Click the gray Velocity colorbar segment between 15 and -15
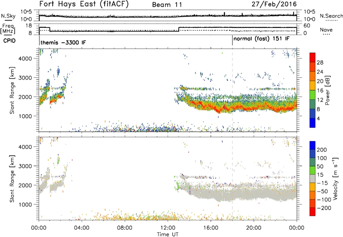This screenshot has width=343, height=237. point(313,179)
